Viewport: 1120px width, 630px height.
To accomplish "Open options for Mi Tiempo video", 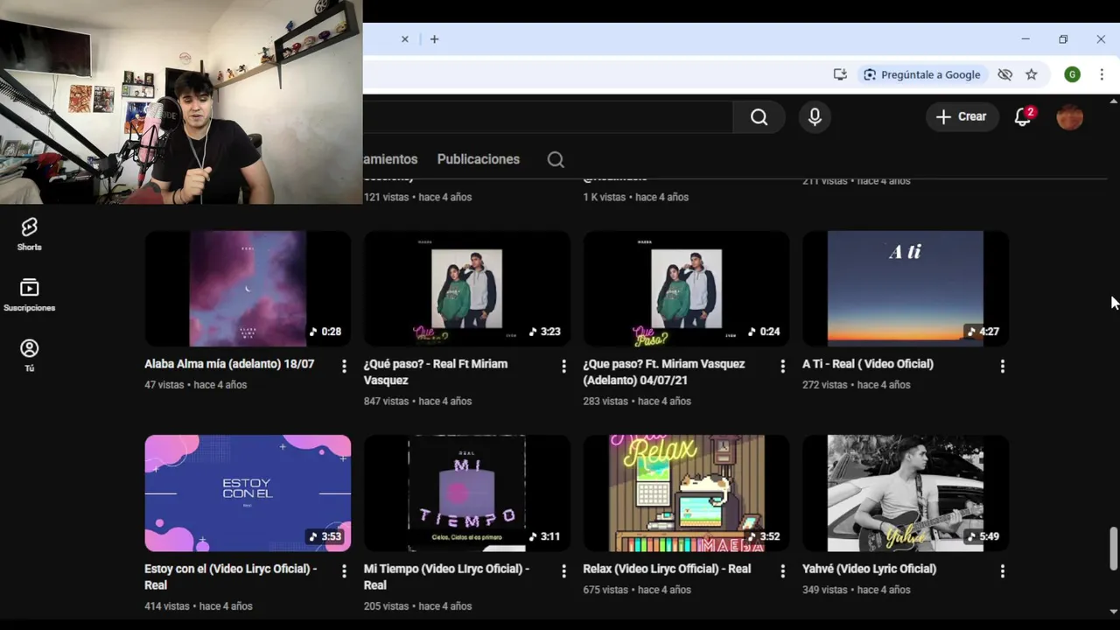I will coord(563,571).
